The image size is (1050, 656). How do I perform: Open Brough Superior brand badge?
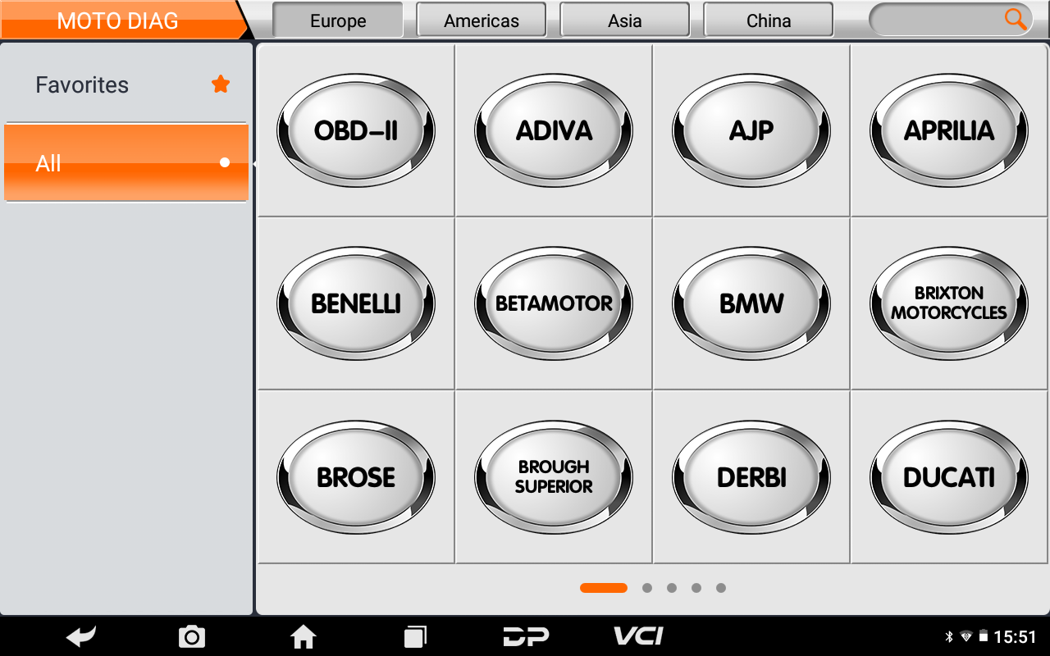click(x=554, y=477)
